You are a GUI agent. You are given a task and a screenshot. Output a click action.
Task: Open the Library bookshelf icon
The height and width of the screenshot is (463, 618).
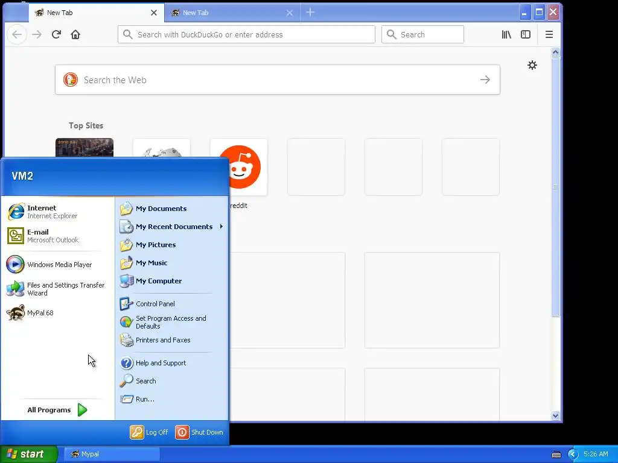506,34
